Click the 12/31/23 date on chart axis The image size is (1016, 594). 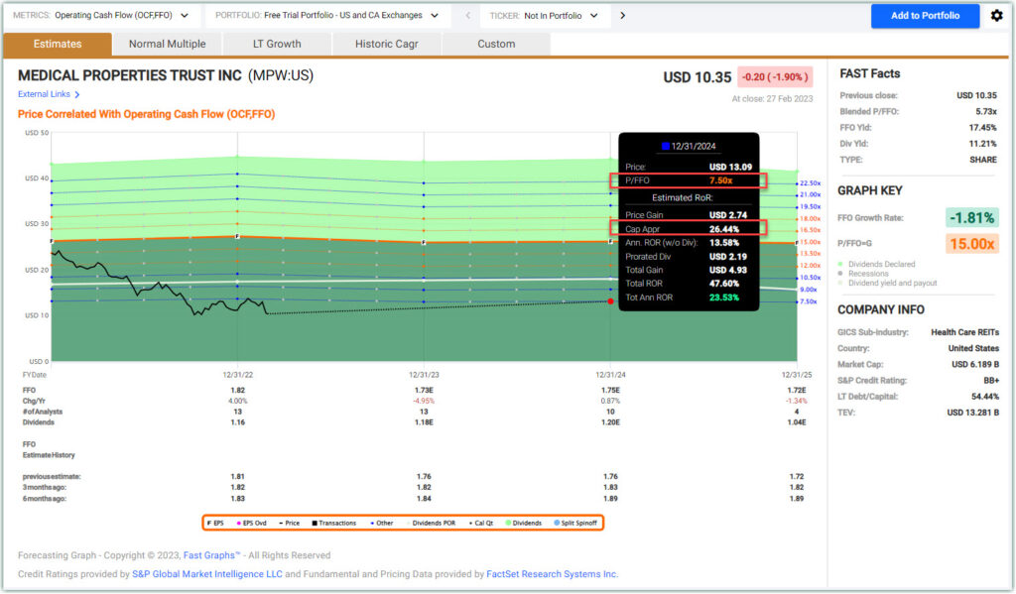(x=424, y=375)
